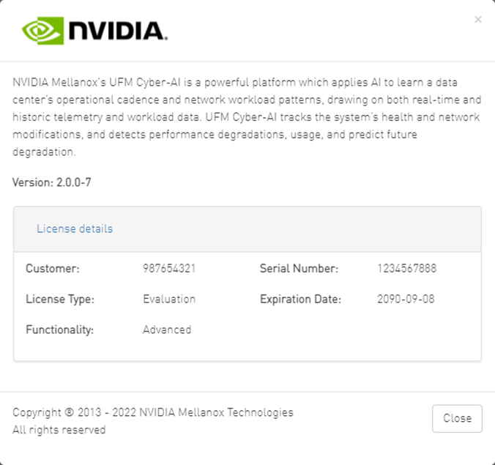Click the All rights reserved text
The height and width of the screenshot is (465, 495).
pyautogui.click(x=59, y=430)
